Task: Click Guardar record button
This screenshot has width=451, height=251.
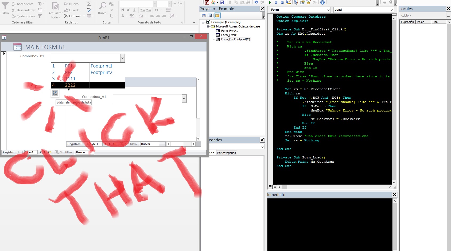Action: click(x=72, y=10)
